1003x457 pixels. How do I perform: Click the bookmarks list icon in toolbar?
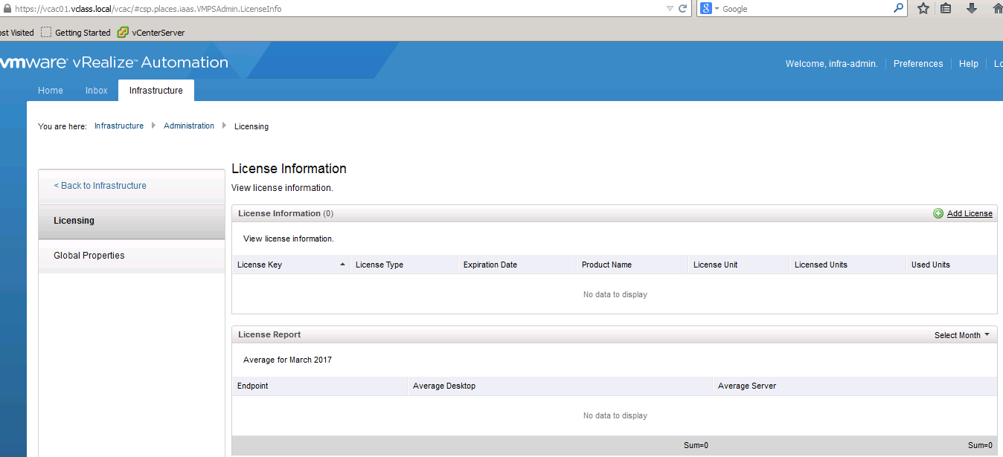point(946,9)
